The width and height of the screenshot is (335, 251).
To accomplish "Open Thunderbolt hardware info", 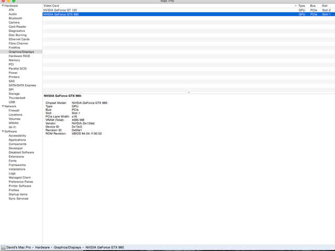I will [x=17, y=98].
